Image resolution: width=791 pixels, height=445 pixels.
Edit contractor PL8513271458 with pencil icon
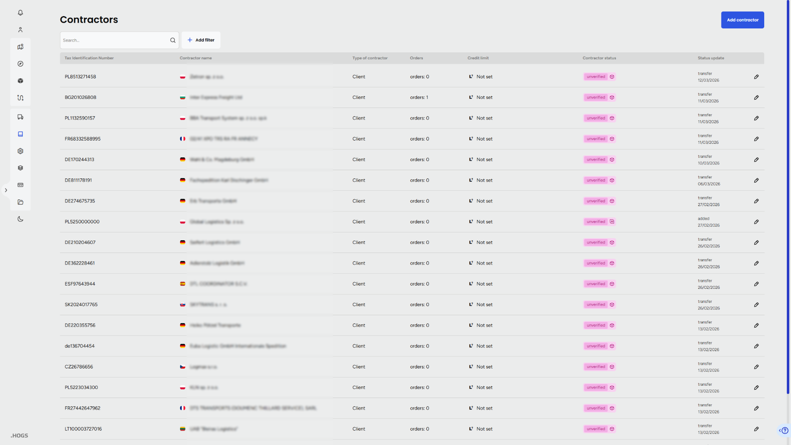click(x=756, y=77)
